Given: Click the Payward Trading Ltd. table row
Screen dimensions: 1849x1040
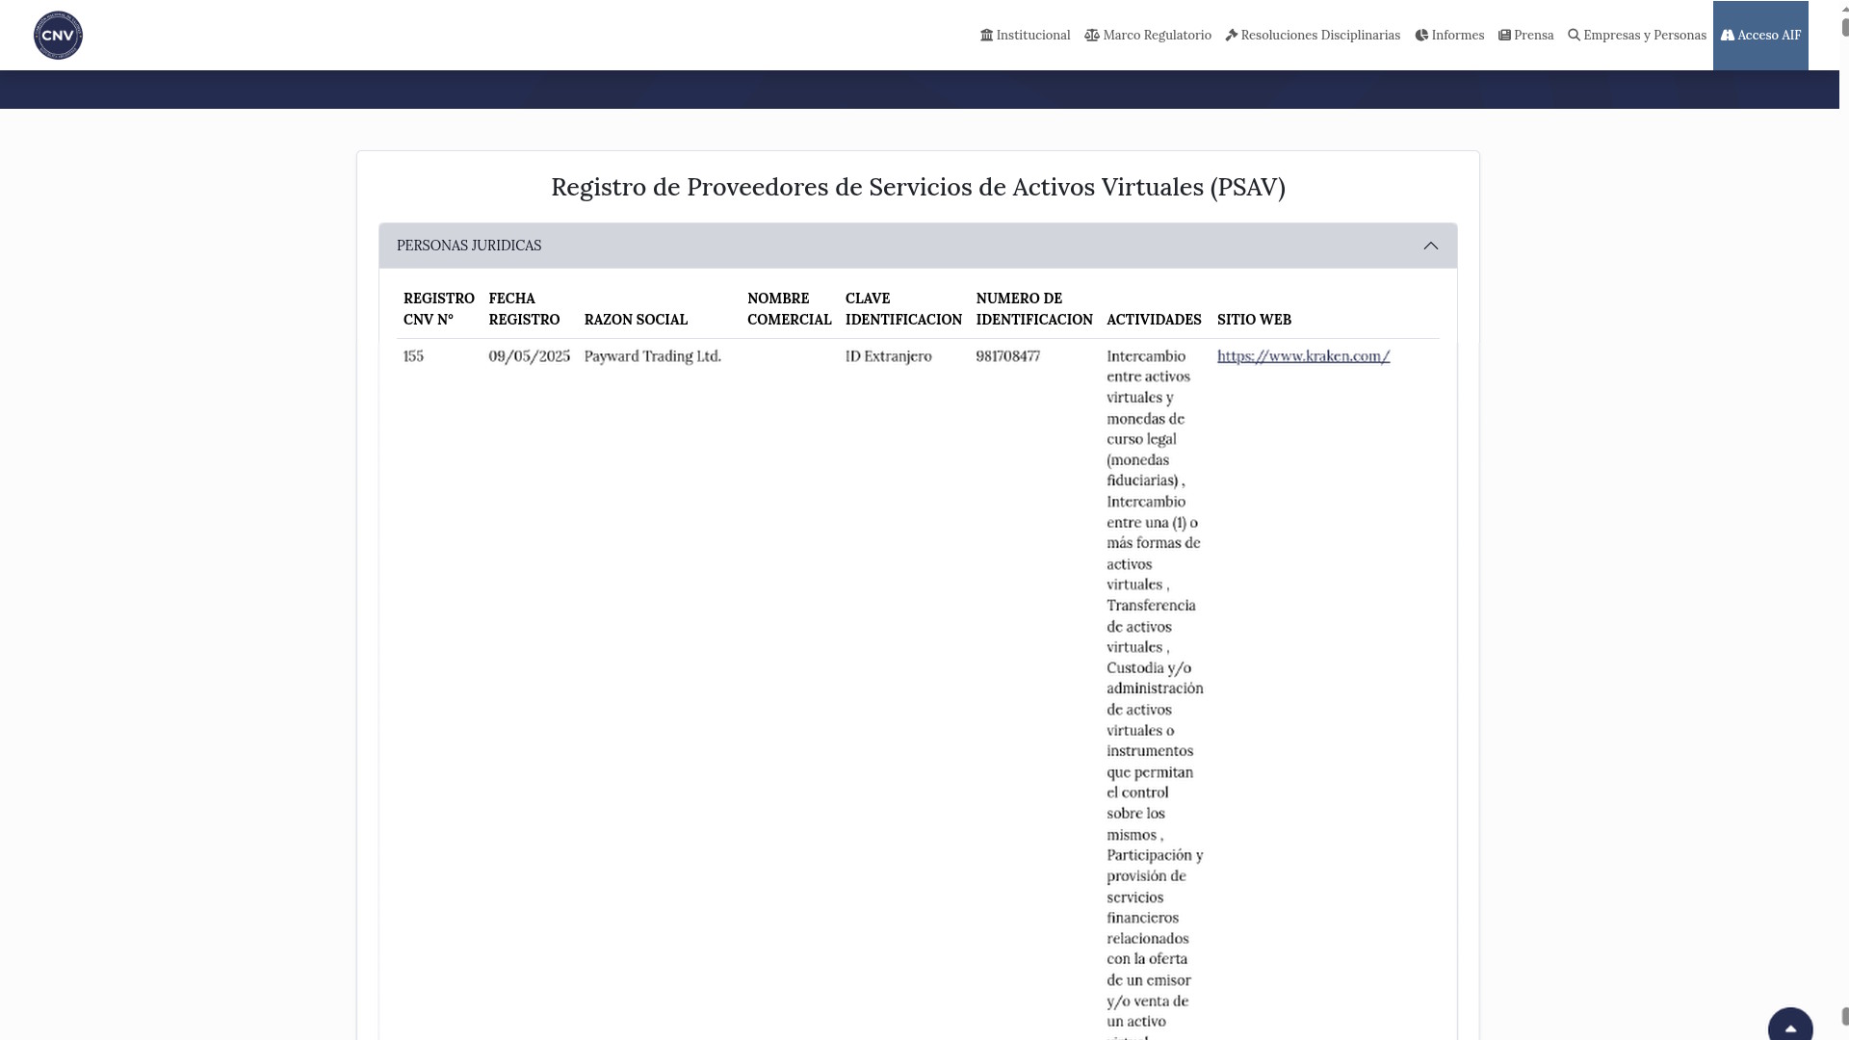Looking at the screenshot, I should [652, 355].
